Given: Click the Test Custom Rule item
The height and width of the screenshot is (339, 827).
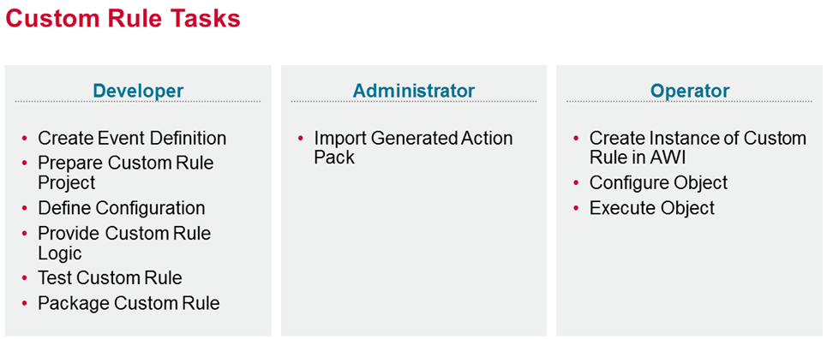Looking at the screenshot, I should tap(110, 277).
